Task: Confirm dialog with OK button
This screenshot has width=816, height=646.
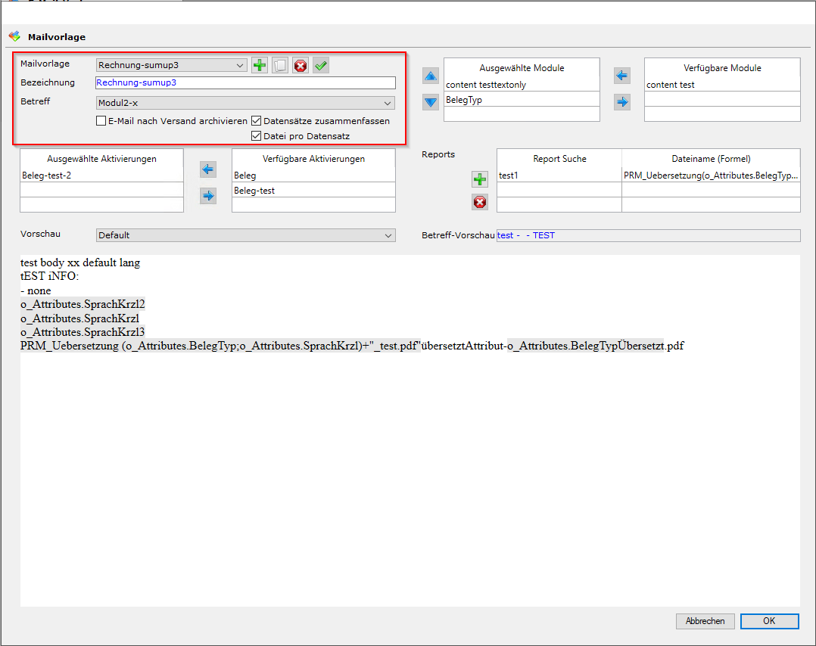Action: tap(769, 621)
